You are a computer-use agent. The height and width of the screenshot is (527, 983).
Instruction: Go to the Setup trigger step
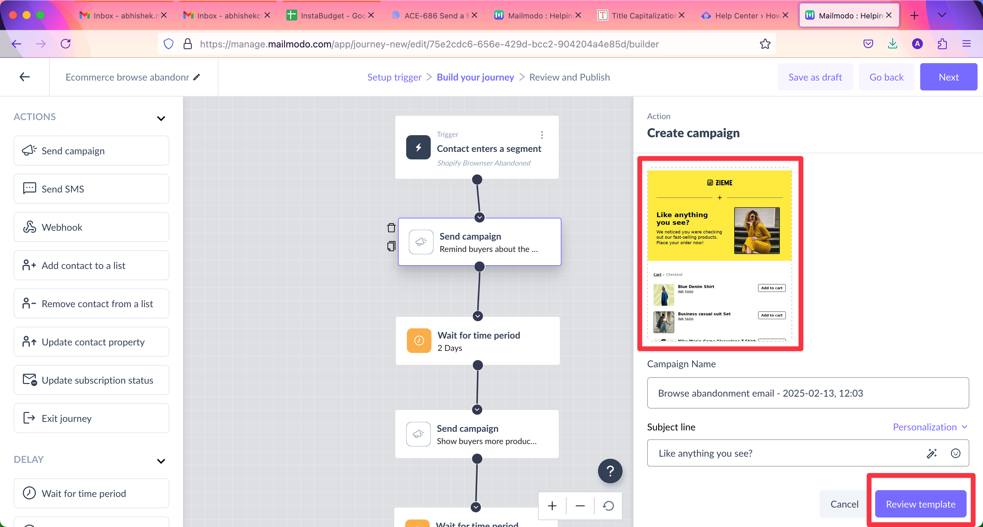coord(394,77)
